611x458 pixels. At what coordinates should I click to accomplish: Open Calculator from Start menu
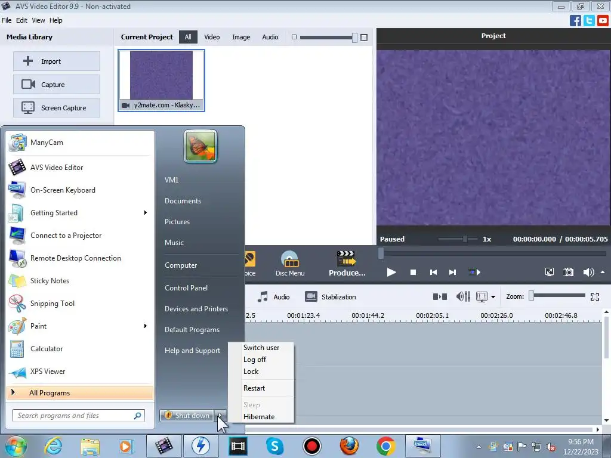(80, 349)
